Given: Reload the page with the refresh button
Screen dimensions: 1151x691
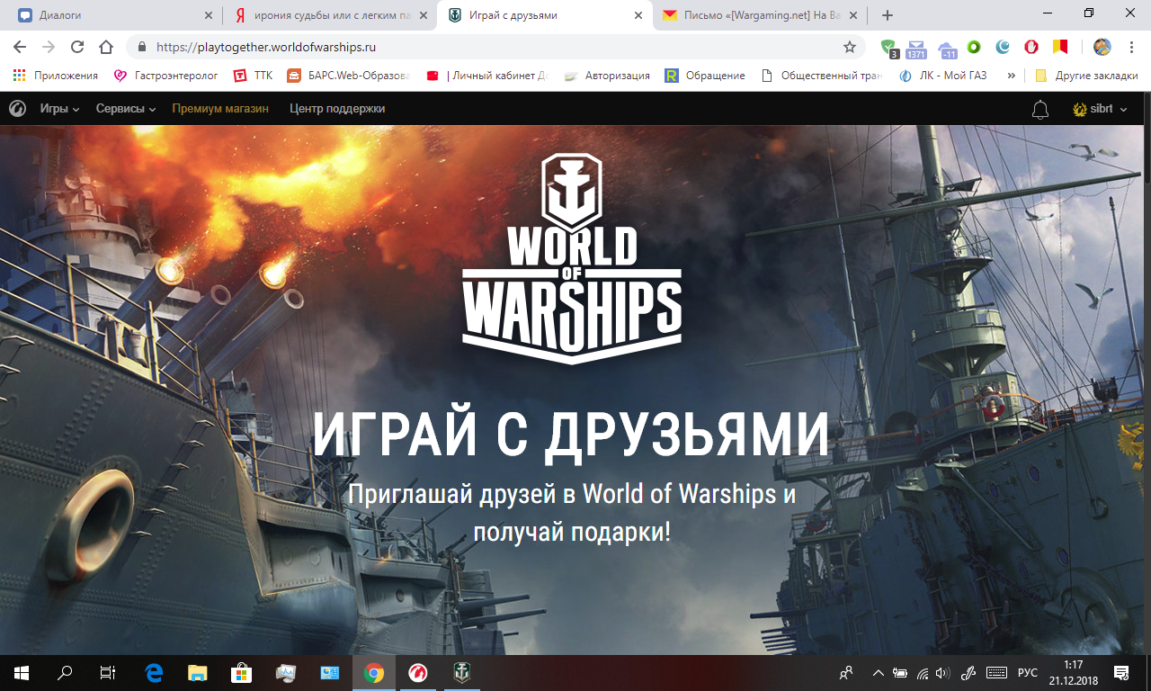Looking at the screenshot, I should click(77, 47).
